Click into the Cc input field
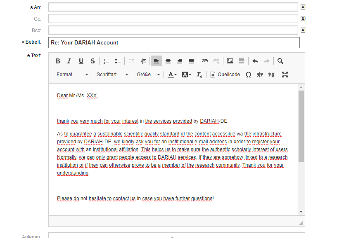 (x=173, y=19)
